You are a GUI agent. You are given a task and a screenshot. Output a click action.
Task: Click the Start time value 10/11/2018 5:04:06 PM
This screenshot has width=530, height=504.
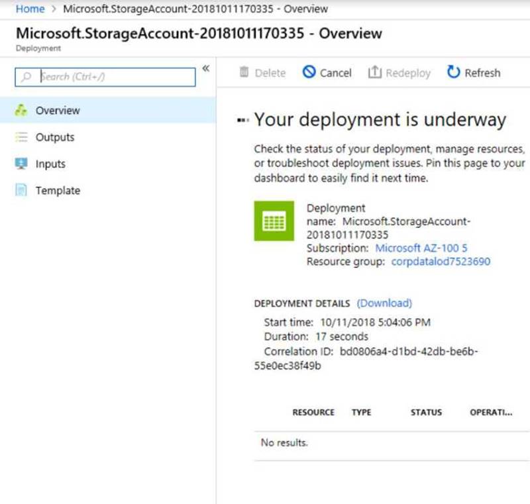[x=375, y=323]
